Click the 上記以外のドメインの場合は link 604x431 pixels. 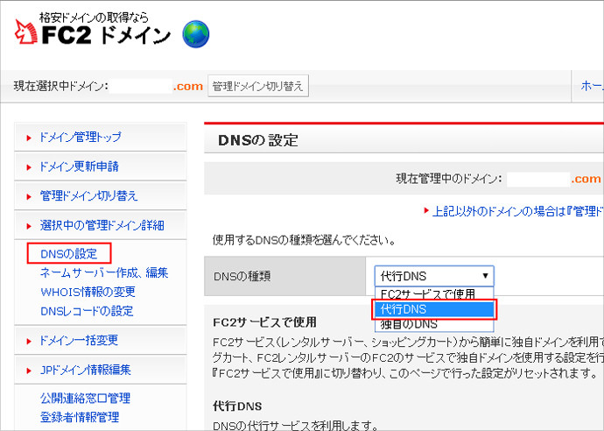(517, 211)
